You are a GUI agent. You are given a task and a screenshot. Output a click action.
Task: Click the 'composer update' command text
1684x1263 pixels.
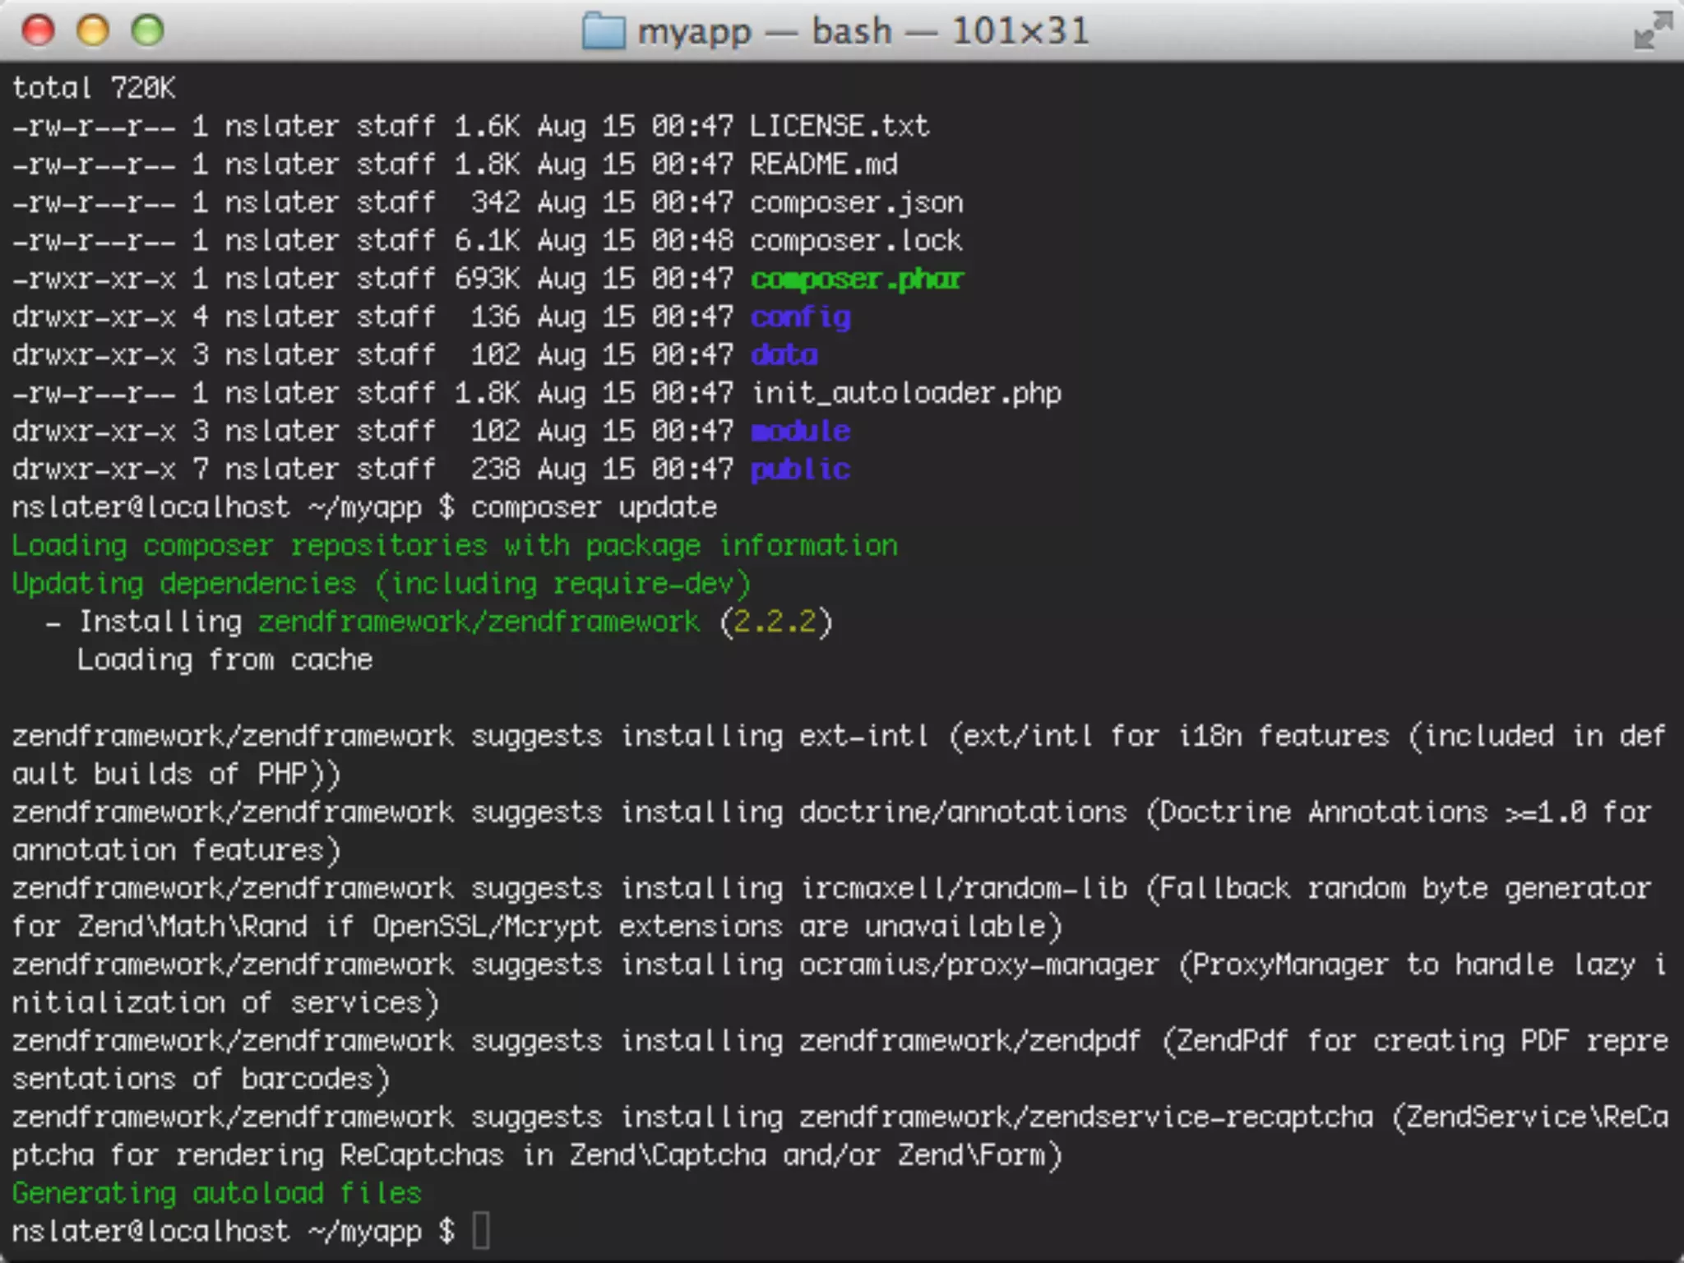594,507
